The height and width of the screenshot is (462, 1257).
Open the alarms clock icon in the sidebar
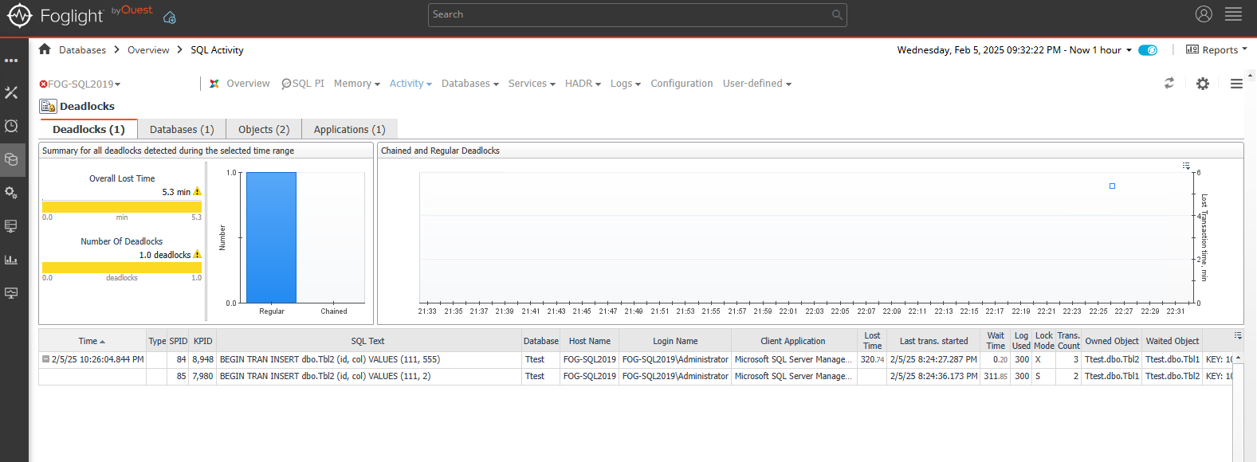[11, 126]
